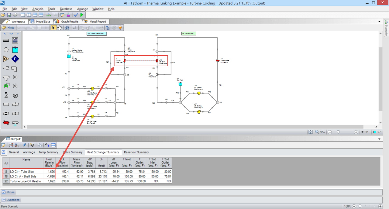The image size is (389, 209).
Task: Click the Print icon in the main toolbar
Action: pos(15,15)
